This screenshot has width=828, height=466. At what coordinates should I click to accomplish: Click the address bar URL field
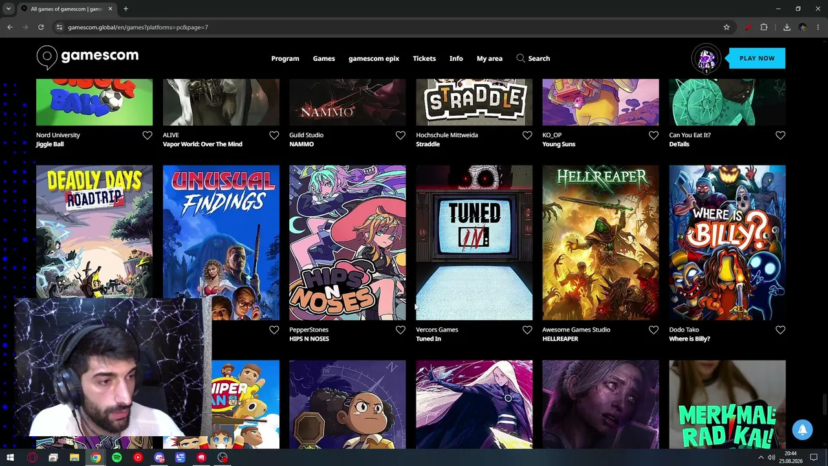click(388, 27)
